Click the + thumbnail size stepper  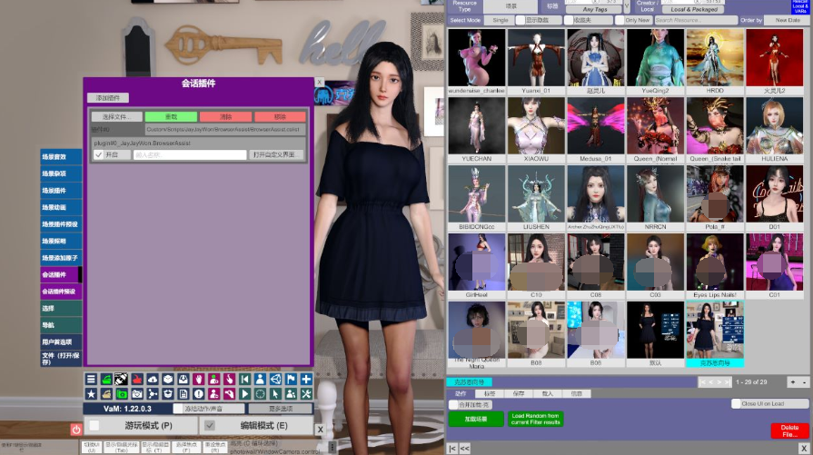pyautogui.click(x=793, y=382)
